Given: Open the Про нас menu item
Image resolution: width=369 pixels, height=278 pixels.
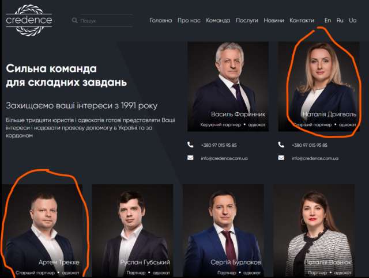Looking at the screenshot, I should (x=189, y=21).
